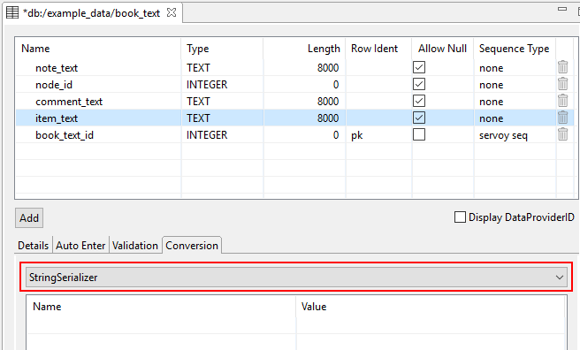The image size is (580, 350).
Task: Edit Length 8000 of note_text
Action: (x=328, y=68)
